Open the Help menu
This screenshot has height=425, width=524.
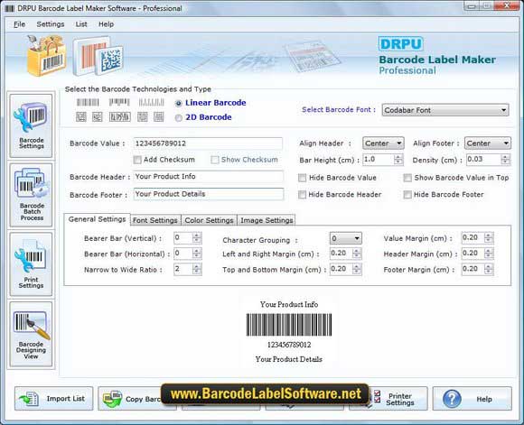point(106,24)
